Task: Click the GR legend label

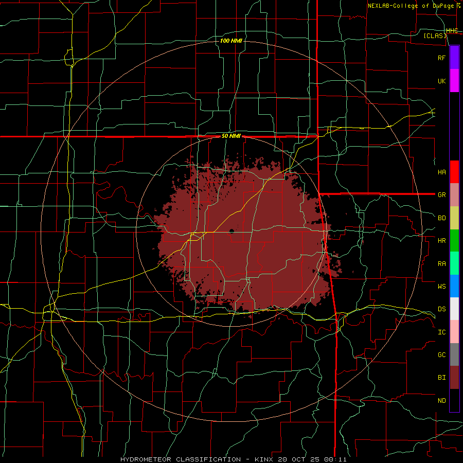Action: 441,195
